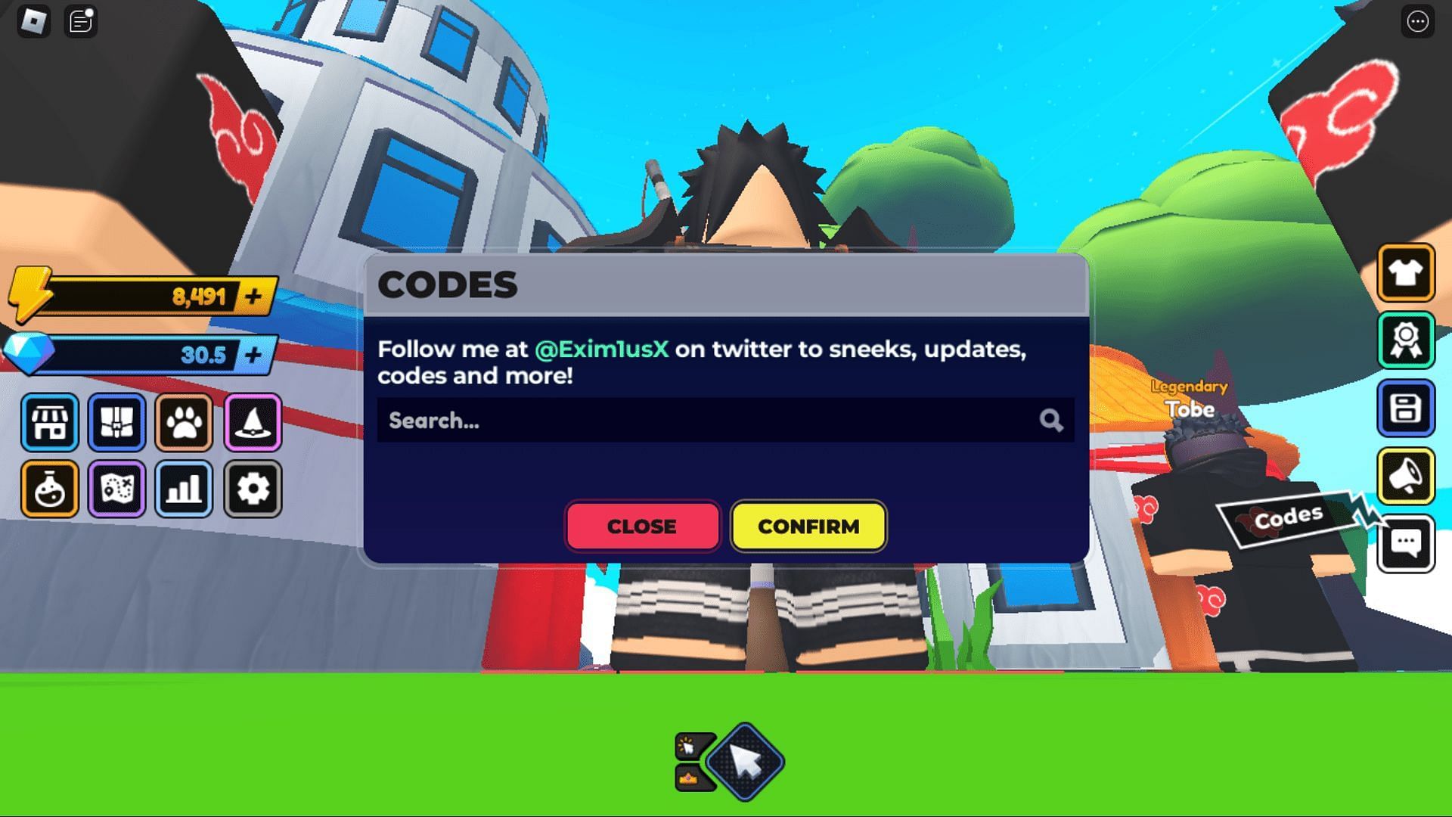Viewport: 1452px width, 817px height.
Task: Click the lightning bolt currency display
Action: click(x=140, y=294)
